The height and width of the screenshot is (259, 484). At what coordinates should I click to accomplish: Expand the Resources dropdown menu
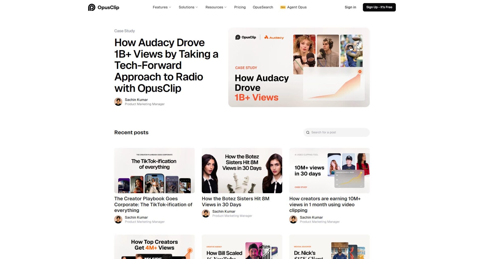point(216,7)
